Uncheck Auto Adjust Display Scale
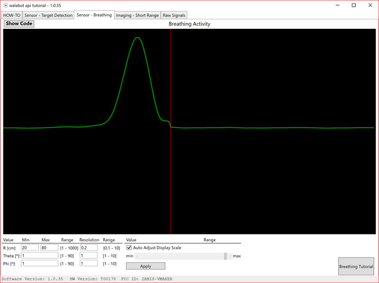Image resolution: width=379 pixels, height=283 pixels. tap(129, 248)
